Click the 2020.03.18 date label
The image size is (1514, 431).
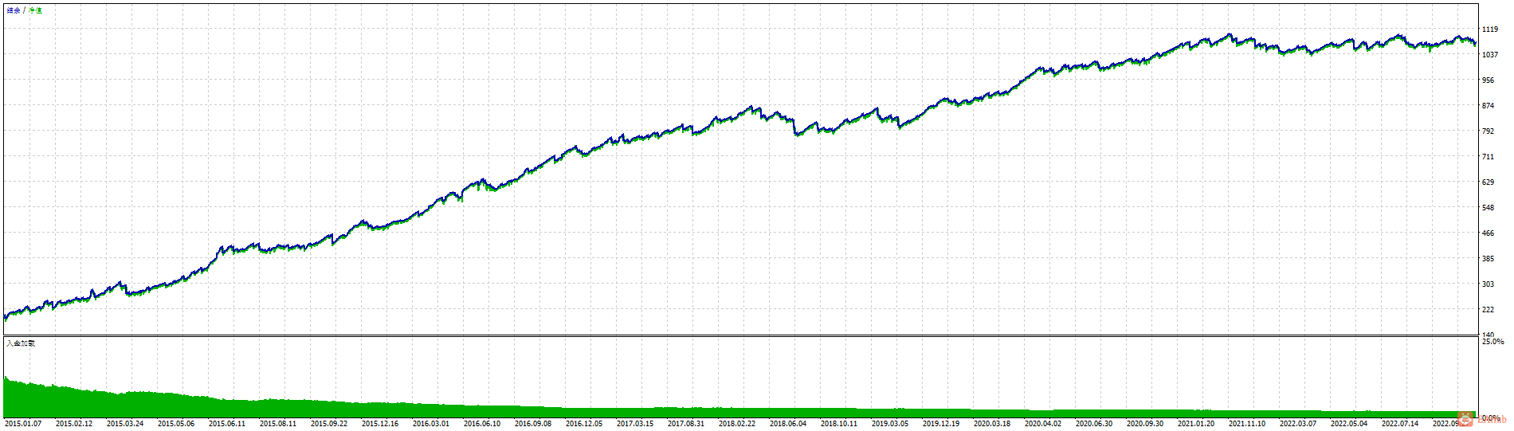point(992,424)
